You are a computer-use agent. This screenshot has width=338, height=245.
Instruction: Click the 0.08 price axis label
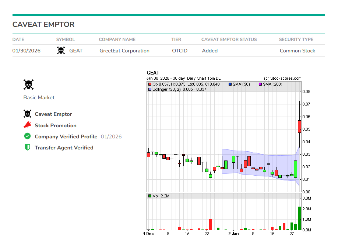tap(306, 92)
